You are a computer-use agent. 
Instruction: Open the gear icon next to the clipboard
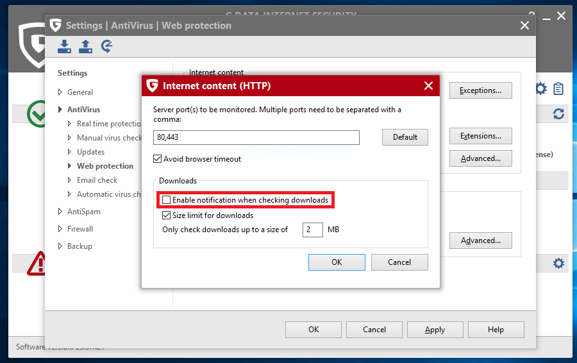point(541,89)
